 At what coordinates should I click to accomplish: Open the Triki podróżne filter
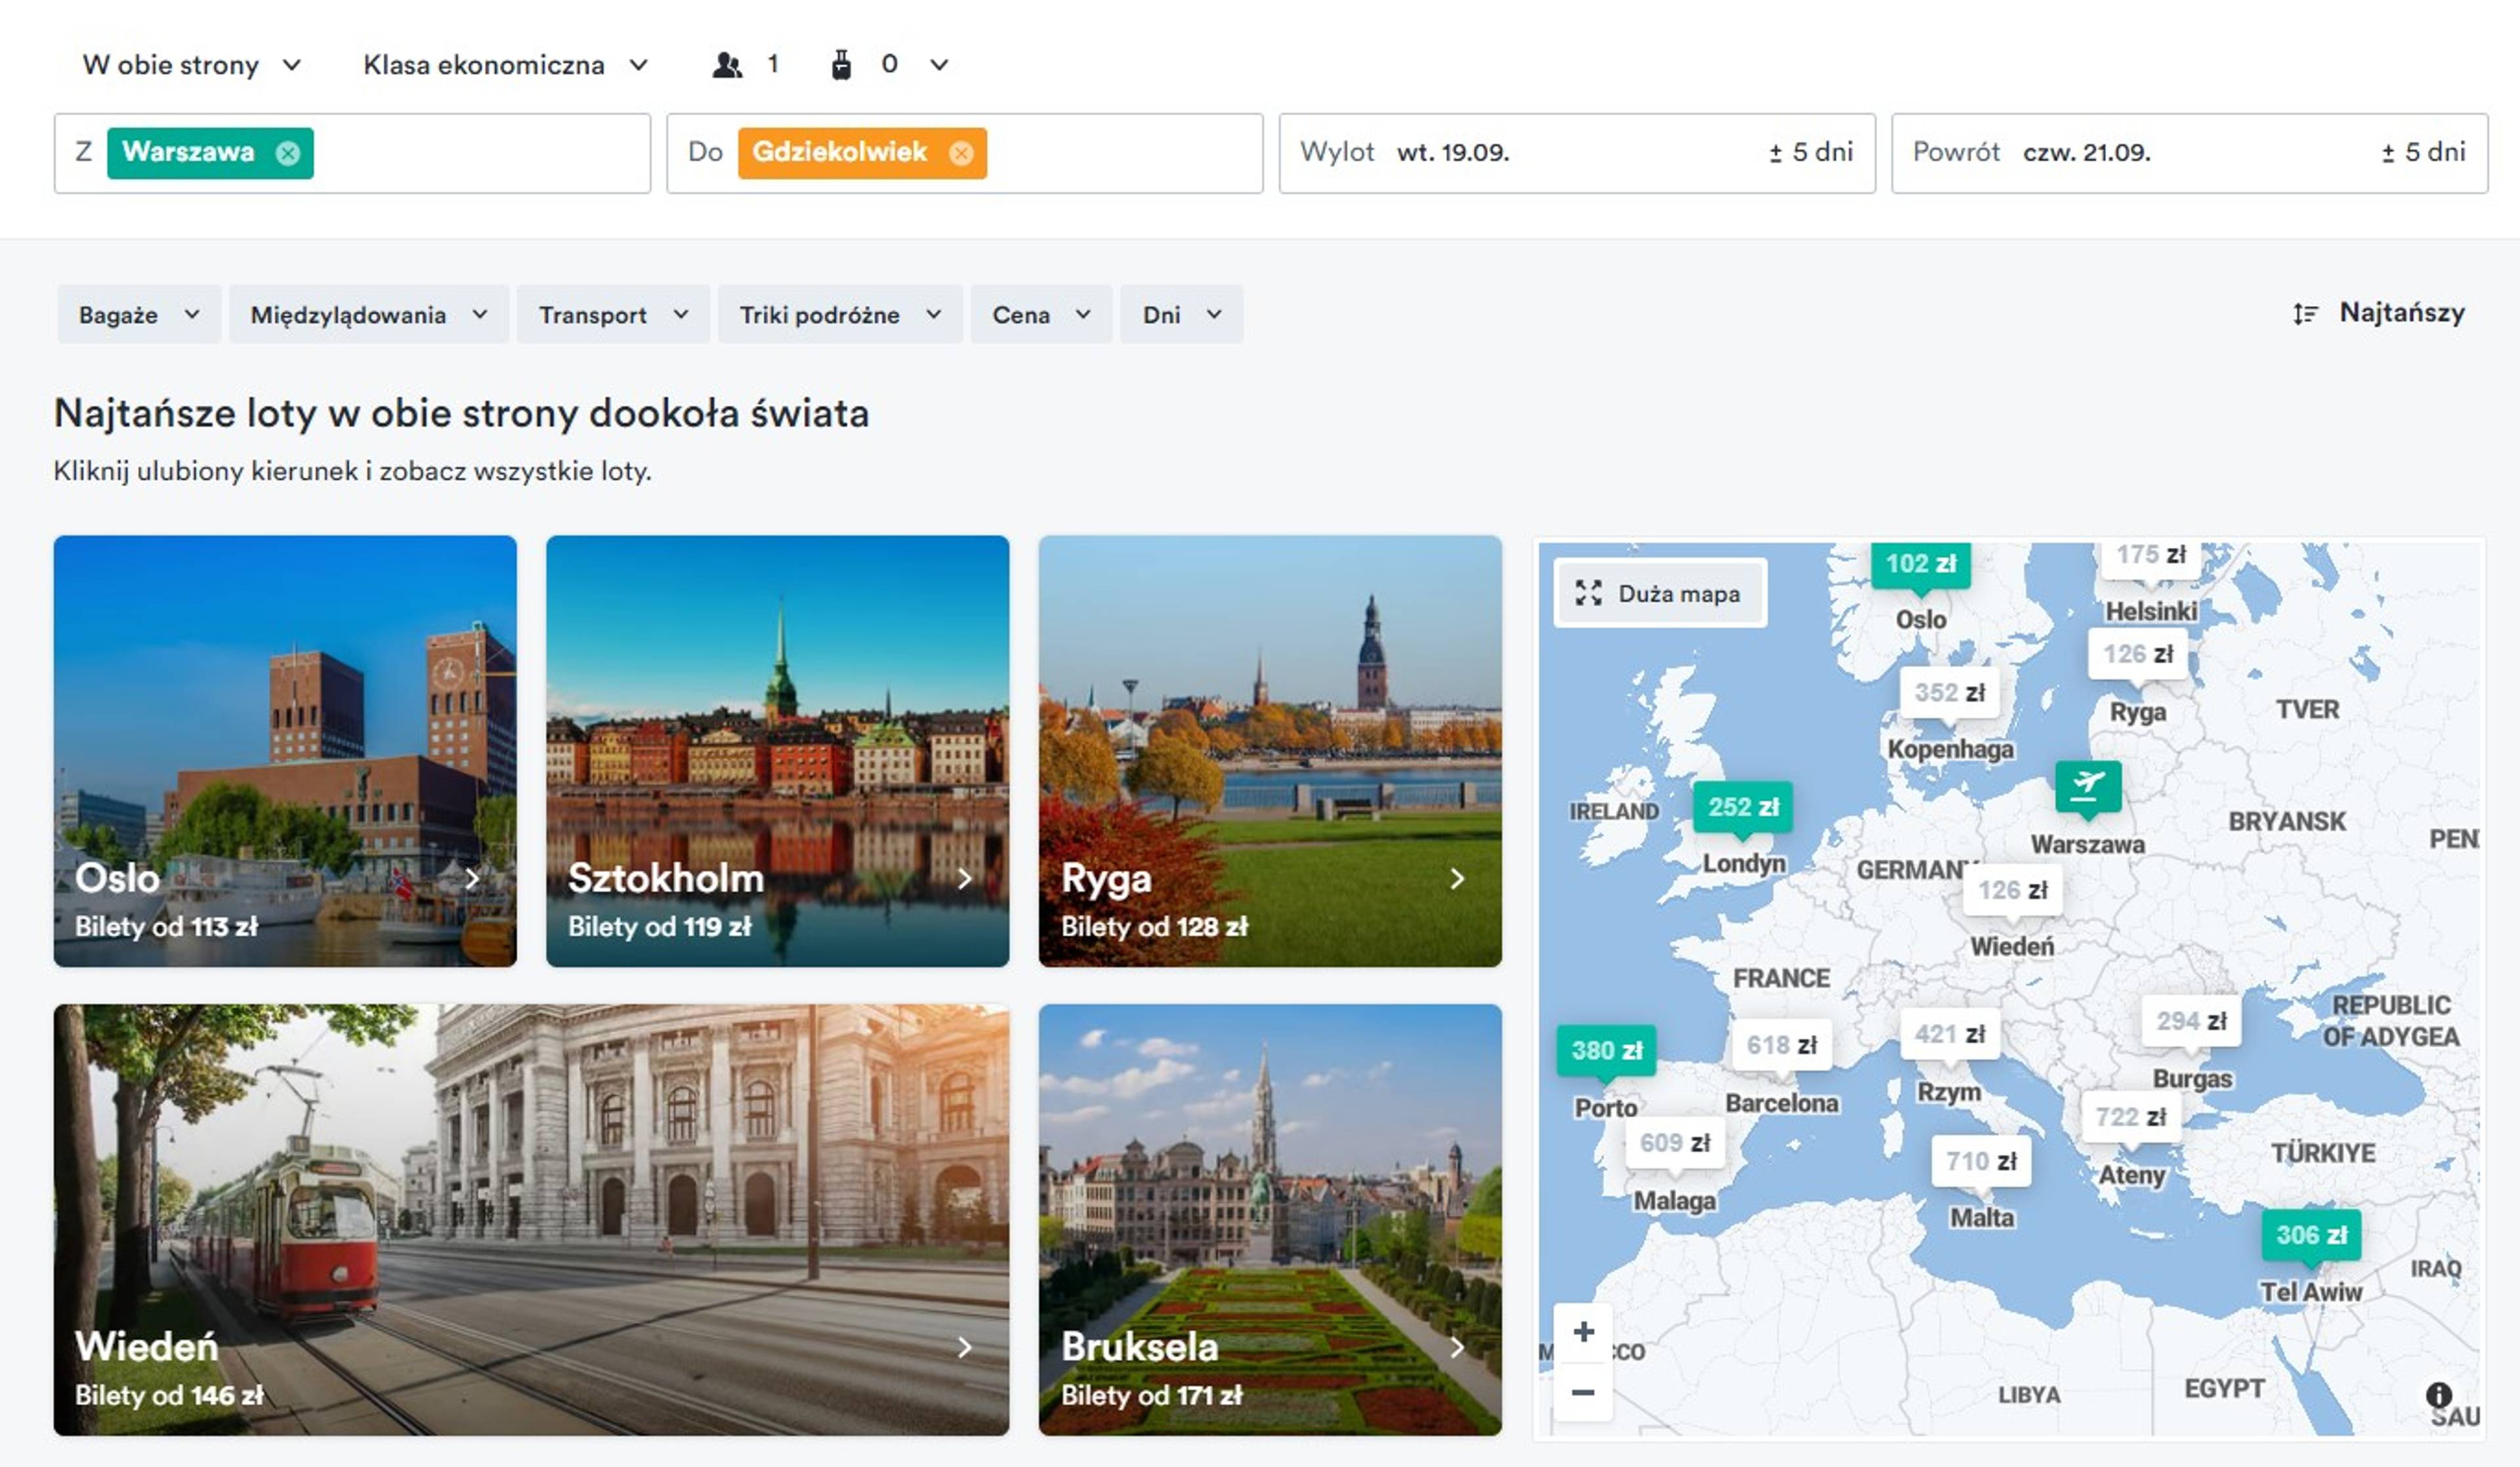[x=839, y=315]
